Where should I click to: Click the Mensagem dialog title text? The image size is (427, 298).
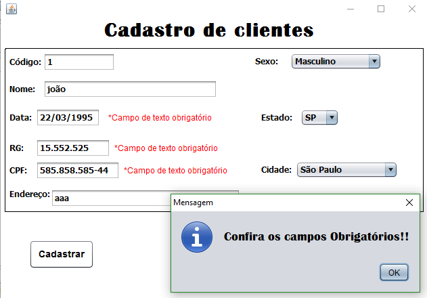coord(193,203)
